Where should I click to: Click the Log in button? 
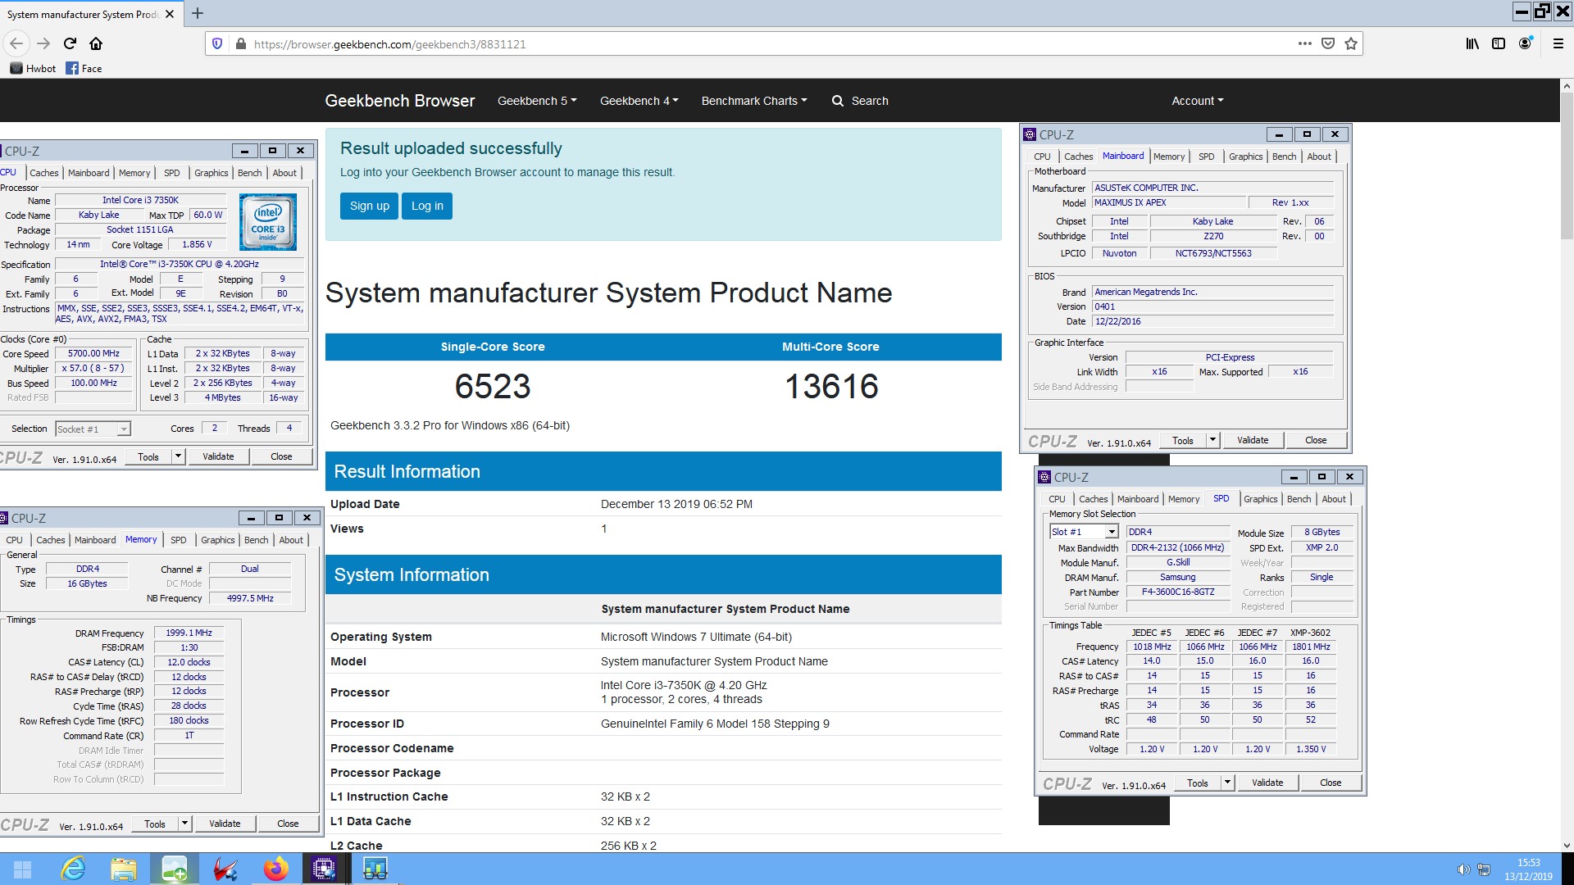coord(427,206)
